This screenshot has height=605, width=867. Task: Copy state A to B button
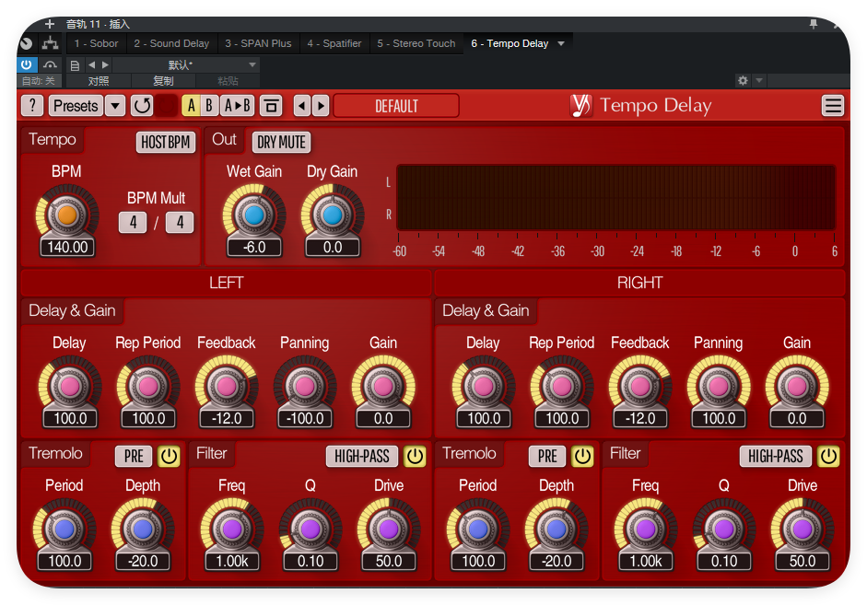(237, 106)
